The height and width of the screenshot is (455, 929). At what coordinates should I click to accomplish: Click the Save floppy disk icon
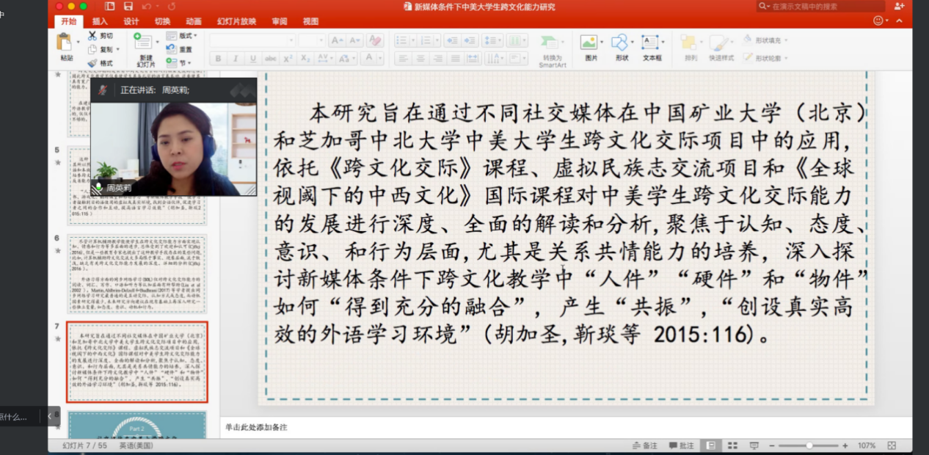(128, 7)
